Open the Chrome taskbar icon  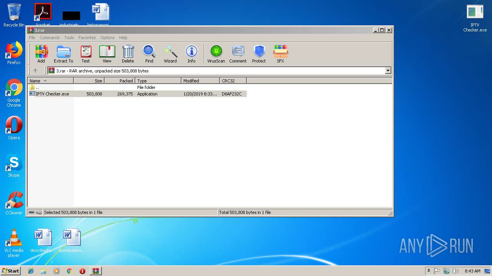69,271
